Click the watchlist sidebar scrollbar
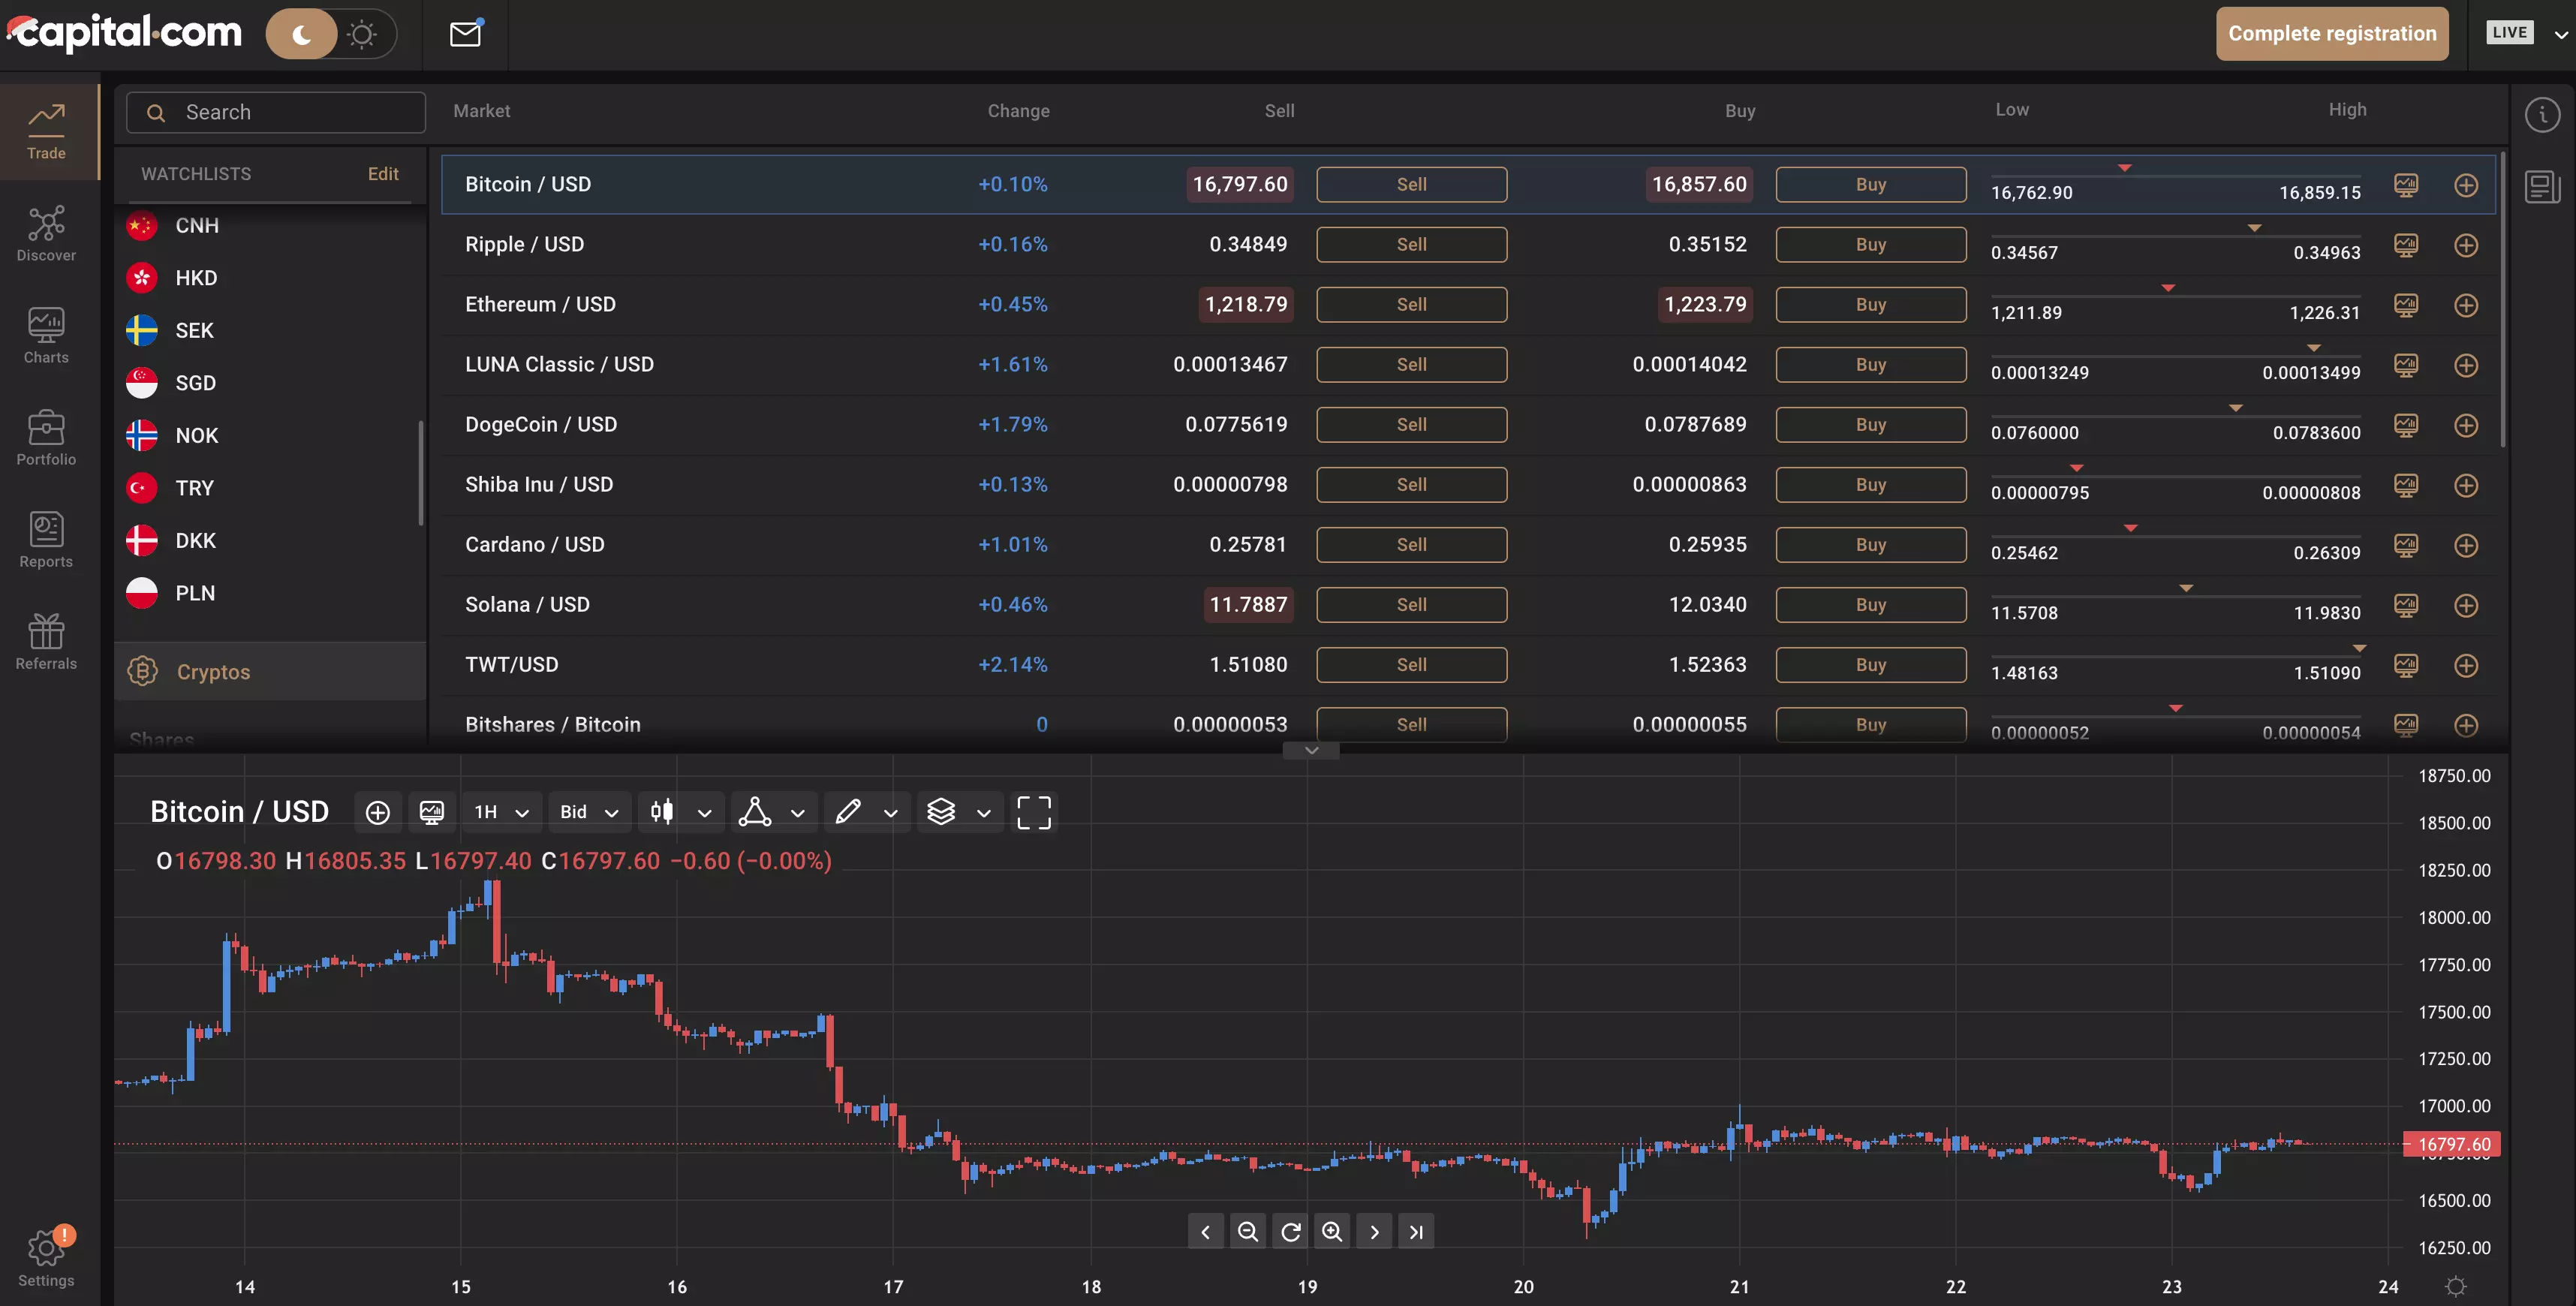 [420, 472]
